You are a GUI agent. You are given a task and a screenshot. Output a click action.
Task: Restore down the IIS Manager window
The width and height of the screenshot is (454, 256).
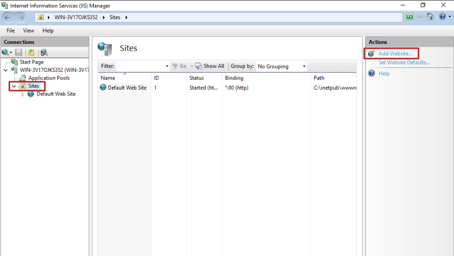[423, 5]
